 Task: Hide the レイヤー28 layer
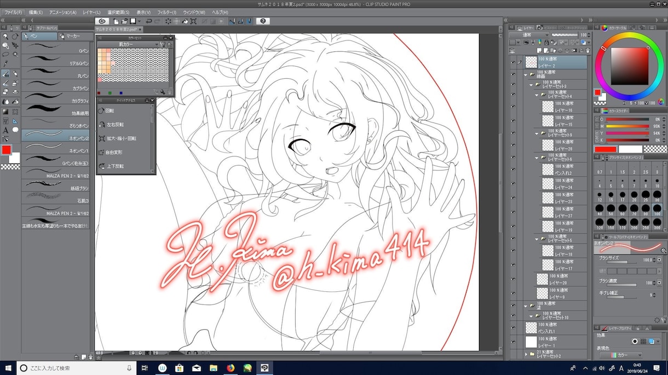tap(513, 145)
